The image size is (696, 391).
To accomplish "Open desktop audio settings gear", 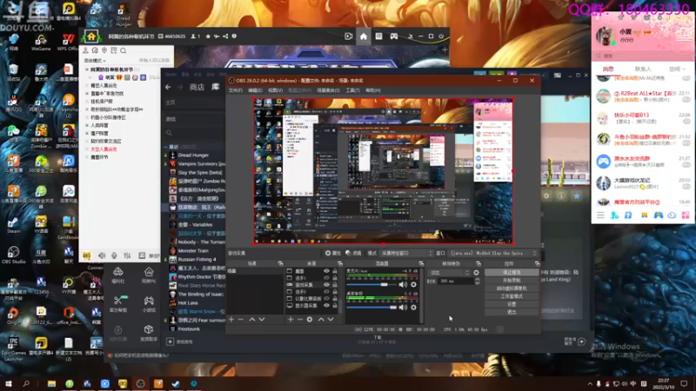I will pyautogui.click(x=414, y=308).
